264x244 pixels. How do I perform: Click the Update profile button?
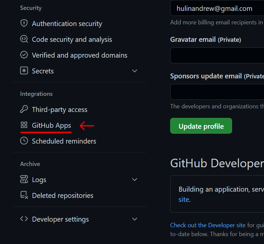point(201,126)
